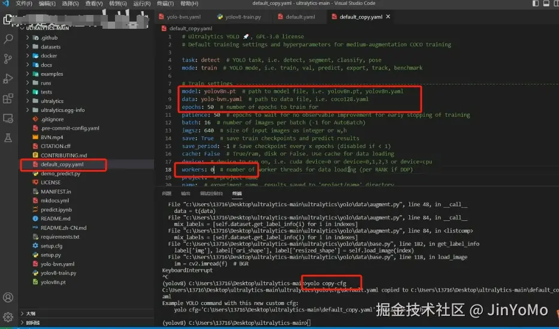Switch to the 调试控制台 debug console tab
The width and height of the screenshot is (559, 329).
(x=211, y=194)
